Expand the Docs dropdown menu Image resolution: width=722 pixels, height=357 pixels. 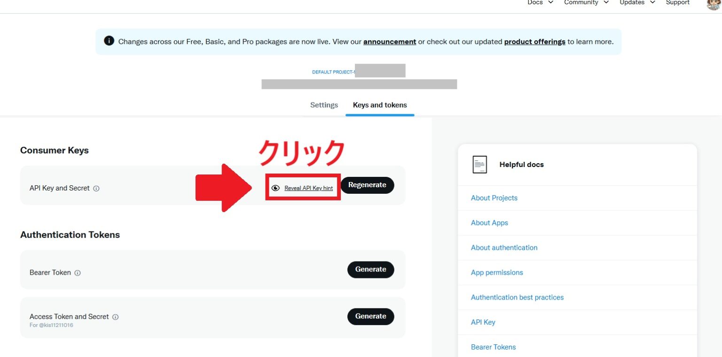click(x=540, y=3)
